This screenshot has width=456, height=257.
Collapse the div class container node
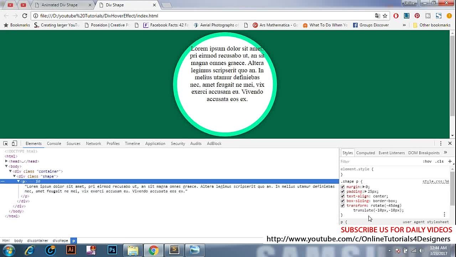10,171
